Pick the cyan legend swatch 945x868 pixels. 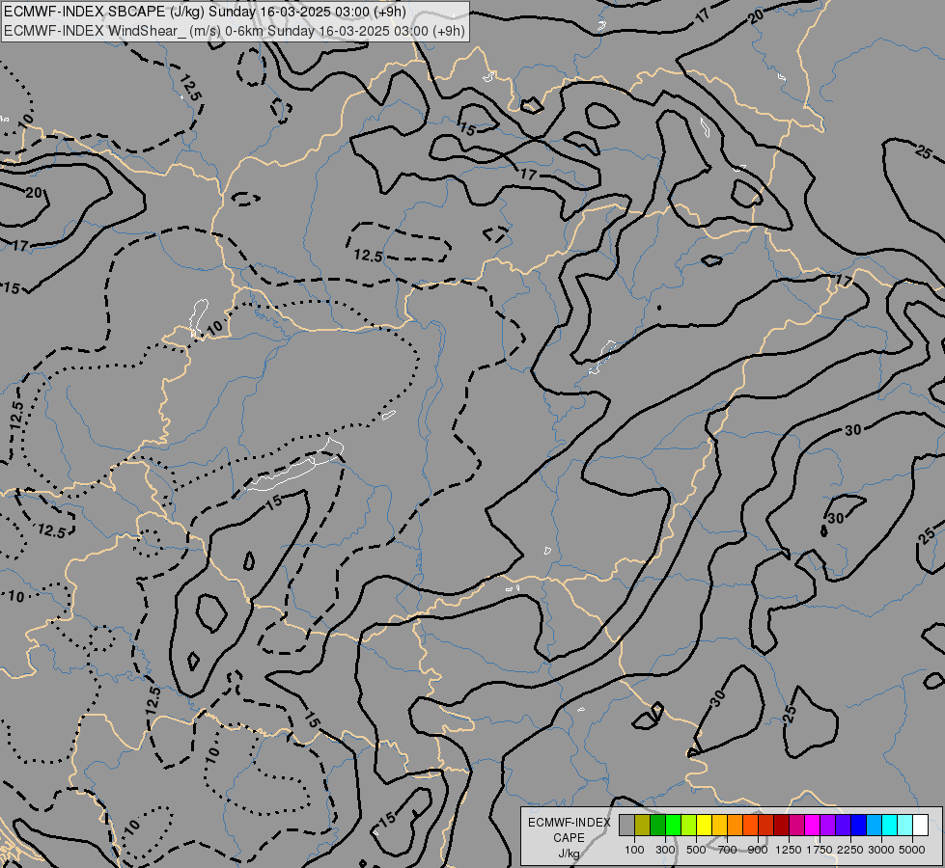[x=890, y=825]
